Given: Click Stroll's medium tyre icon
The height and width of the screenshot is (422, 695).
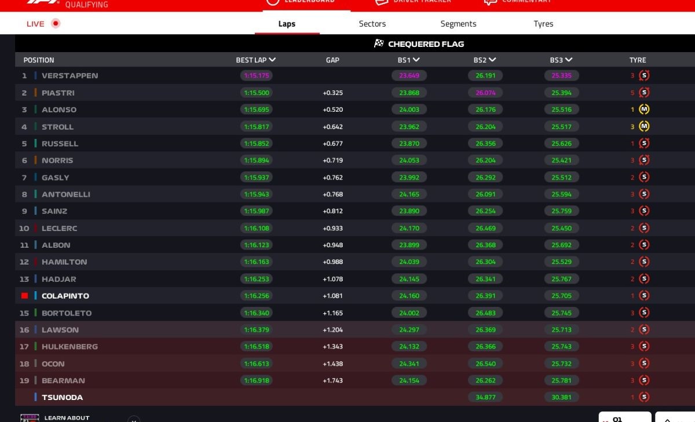Looking at the screenshot, I should (x=643, y=126).
